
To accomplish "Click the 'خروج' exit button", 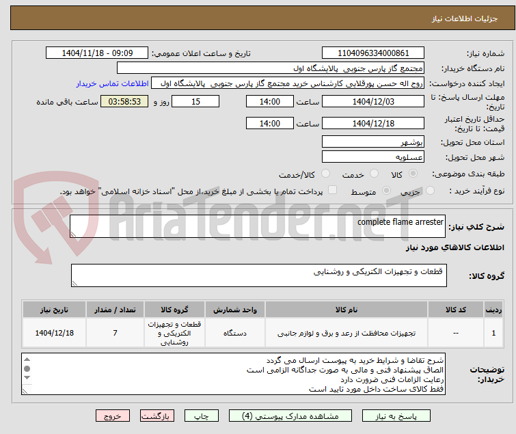I will tap(113, 416).
